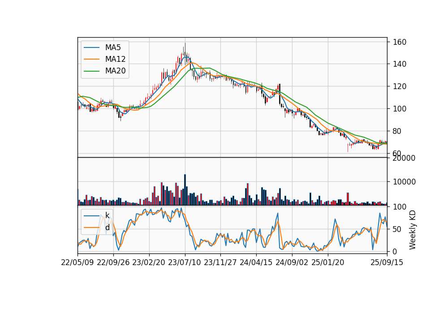
Task: Click the 23/11/27 date tick label
Action: pyautogui.click(x=220, y=262)
